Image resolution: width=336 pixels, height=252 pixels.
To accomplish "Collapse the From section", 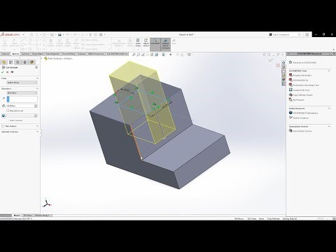I will 37,78.
